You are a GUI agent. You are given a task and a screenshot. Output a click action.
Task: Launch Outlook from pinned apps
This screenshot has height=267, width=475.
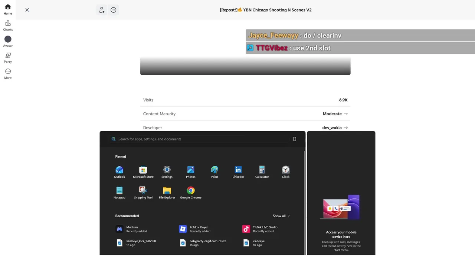pyautogui.click(x=119, y=172)
